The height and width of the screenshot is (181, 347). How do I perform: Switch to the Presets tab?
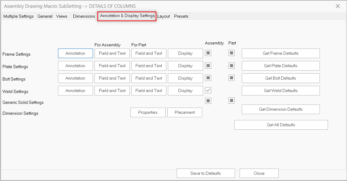tap(181, 16)
